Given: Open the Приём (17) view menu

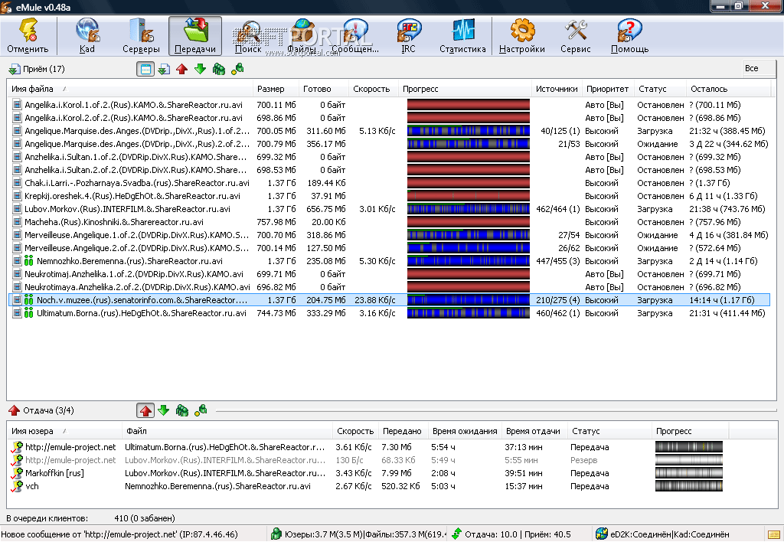Looking at the screenshot, I should coord(36,69).
